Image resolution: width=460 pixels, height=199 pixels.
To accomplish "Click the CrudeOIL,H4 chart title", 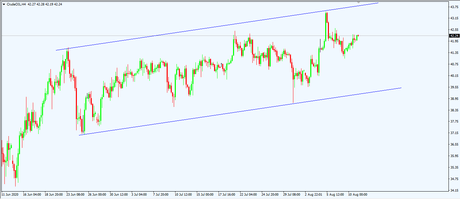I will tap(17, 4).
